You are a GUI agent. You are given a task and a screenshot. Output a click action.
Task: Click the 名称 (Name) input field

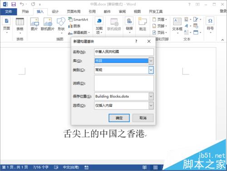pos(124,52)
